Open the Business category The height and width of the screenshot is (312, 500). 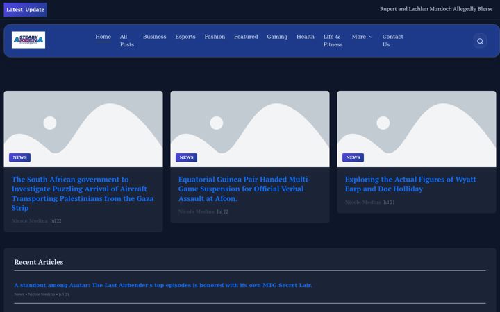[x=154, y=37]
